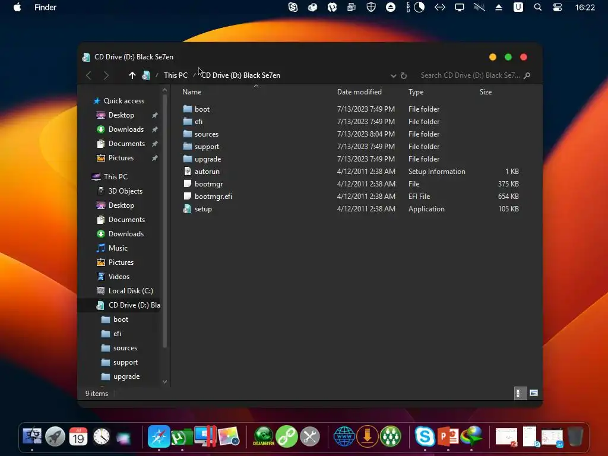Refresh the current folder view

click(x=404, y=75)
